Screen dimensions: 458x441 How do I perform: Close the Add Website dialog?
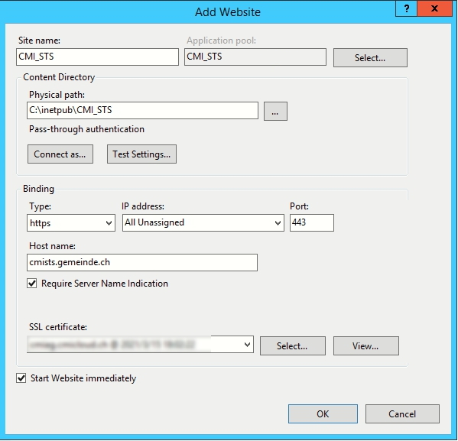434,8
